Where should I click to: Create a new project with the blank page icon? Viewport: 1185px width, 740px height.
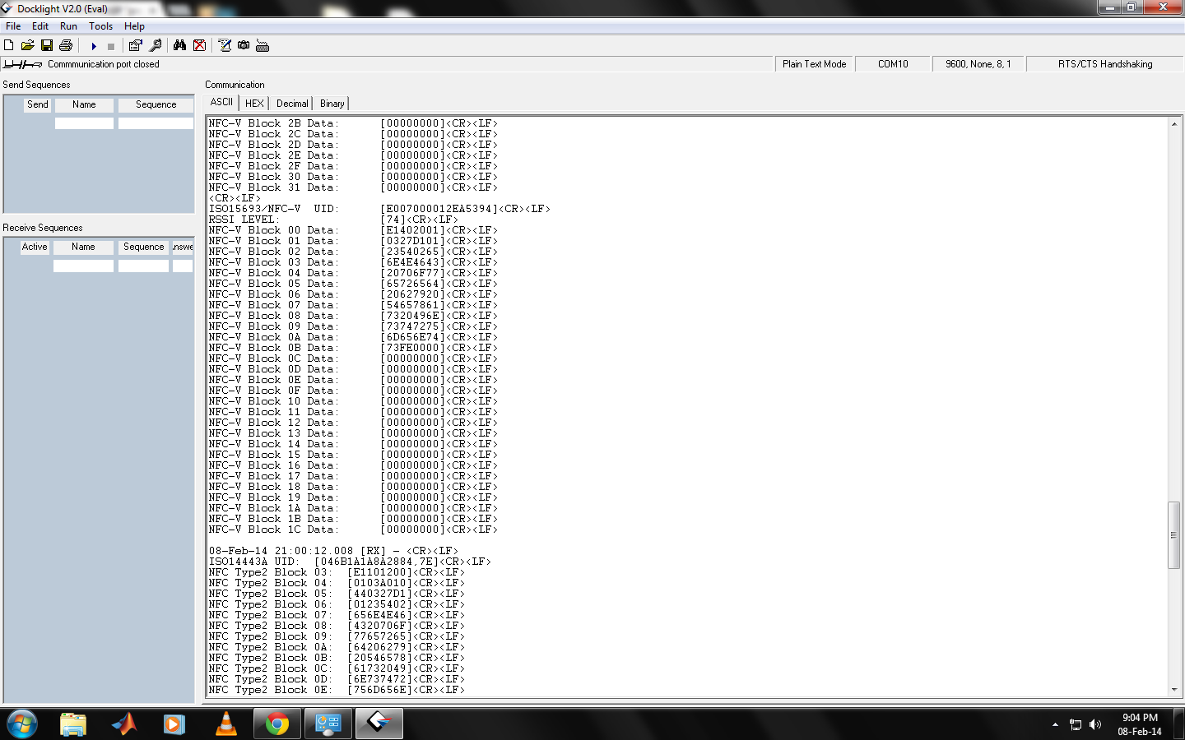9,45
